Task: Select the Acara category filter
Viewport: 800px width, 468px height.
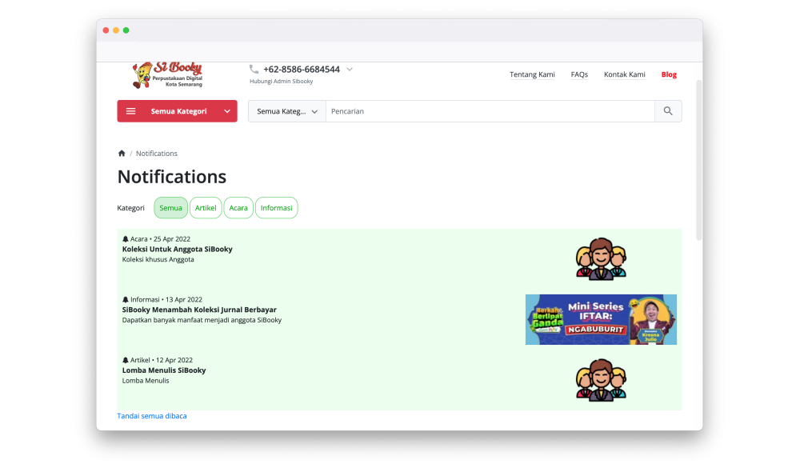Action: pyautogui.click(x=238, y=208)
